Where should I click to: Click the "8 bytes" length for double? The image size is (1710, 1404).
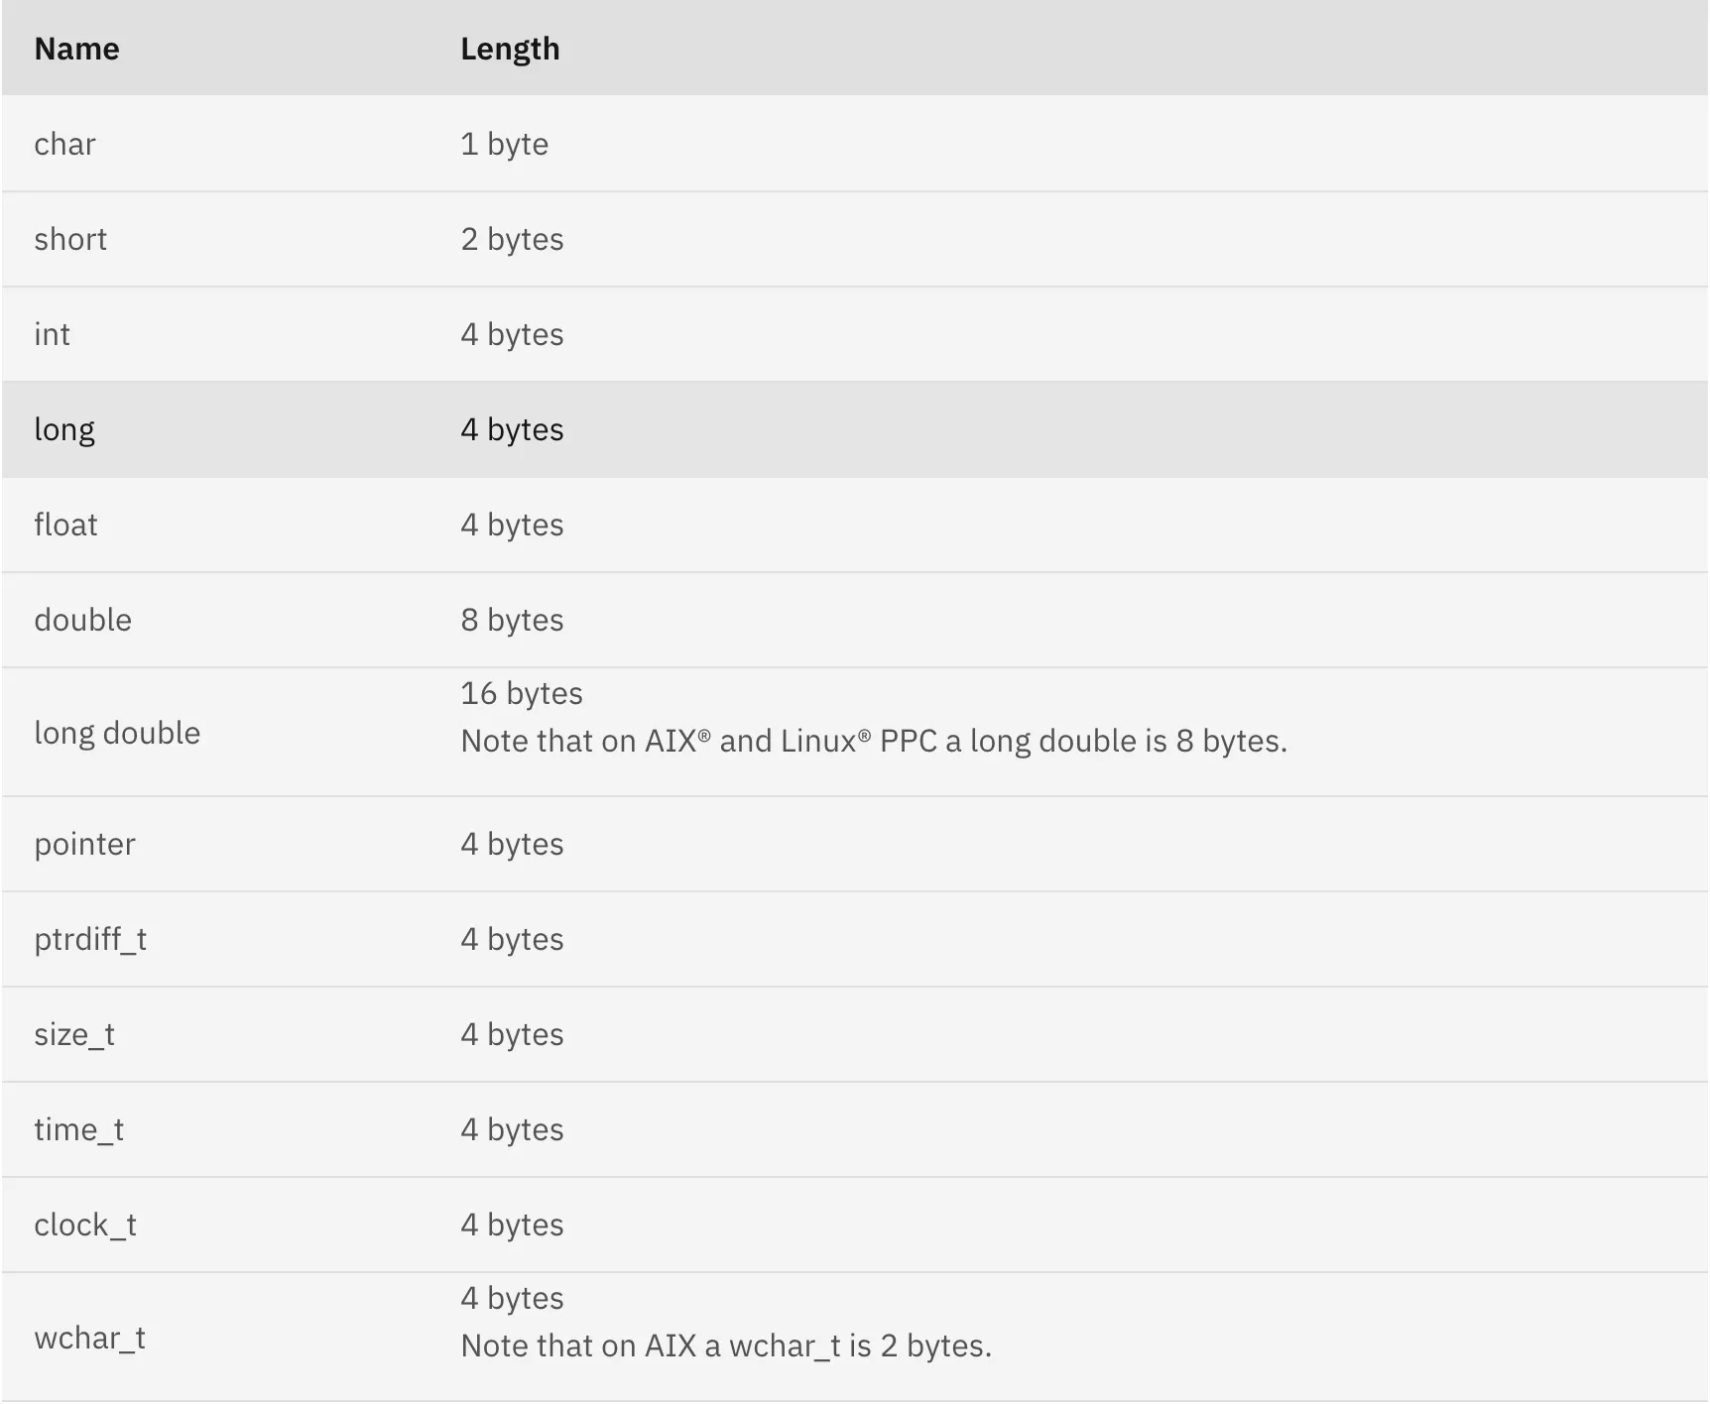click(x=512, y=620)
